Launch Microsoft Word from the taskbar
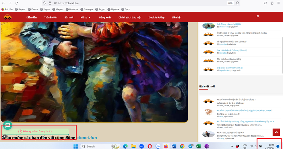 174,146
